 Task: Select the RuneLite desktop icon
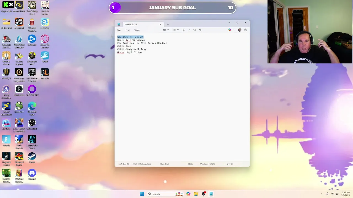(x=45, y=74)
